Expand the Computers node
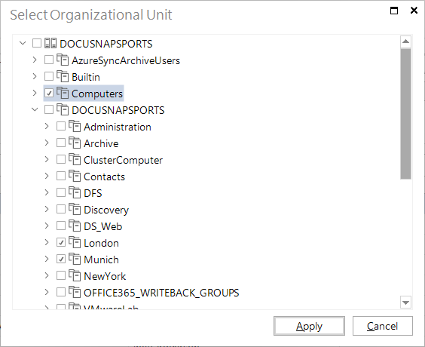 click(x=35, y=93)
